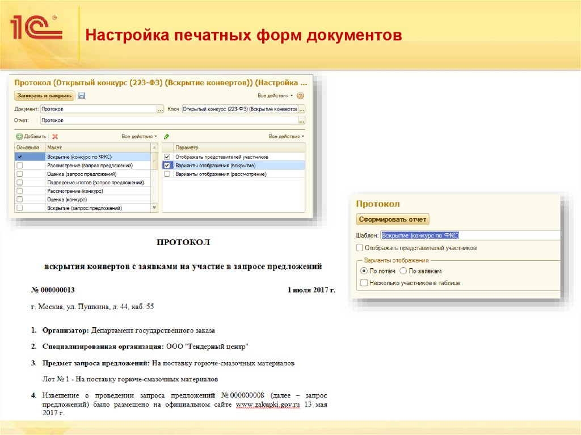Open the help question mark icon
Screen dimensions: 581x435
click(x=299, y=95)
